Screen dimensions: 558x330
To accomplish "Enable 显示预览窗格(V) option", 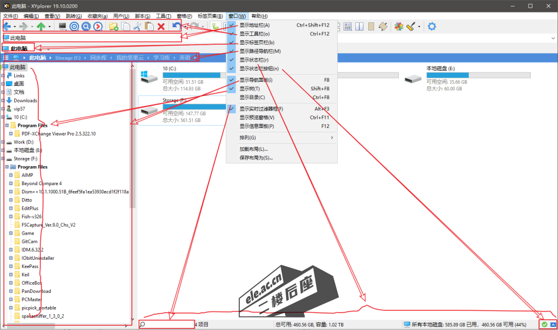I will tap(257, 117).
